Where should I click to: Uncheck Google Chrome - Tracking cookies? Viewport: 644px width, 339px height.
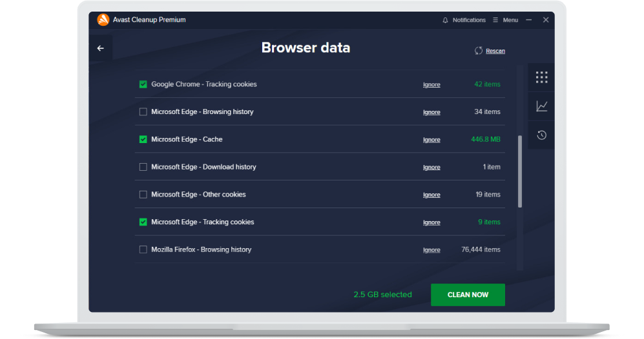pyautogui.click(x=143, y=84)
